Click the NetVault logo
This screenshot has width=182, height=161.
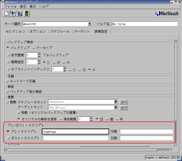tap(167, 13)
